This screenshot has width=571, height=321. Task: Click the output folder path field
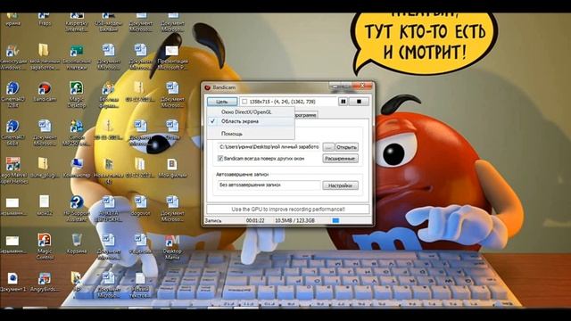pos(269,147)
